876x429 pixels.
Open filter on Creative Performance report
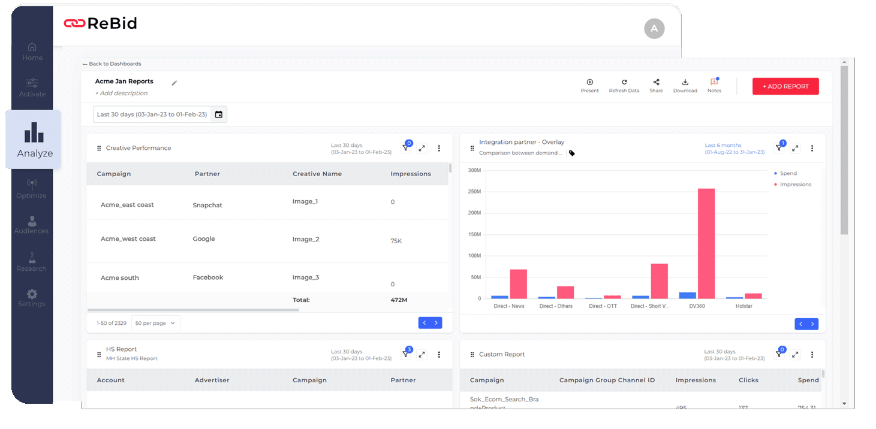pos(406,148)
